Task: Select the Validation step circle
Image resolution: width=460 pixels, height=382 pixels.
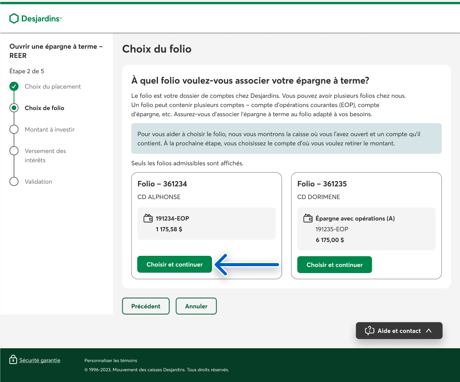Action: [x=14, y=181]
